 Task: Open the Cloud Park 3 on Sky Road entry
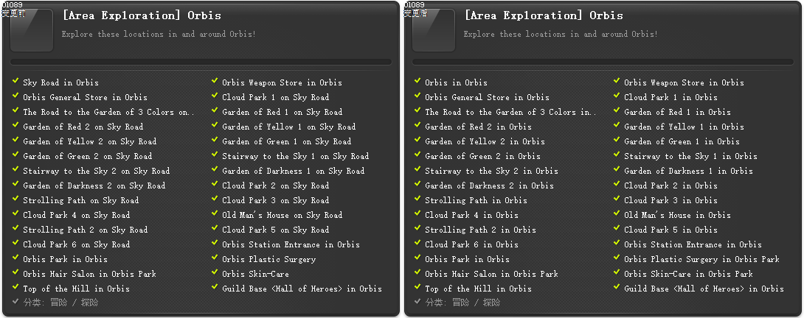pyautogui.click(x=275, y=200)
